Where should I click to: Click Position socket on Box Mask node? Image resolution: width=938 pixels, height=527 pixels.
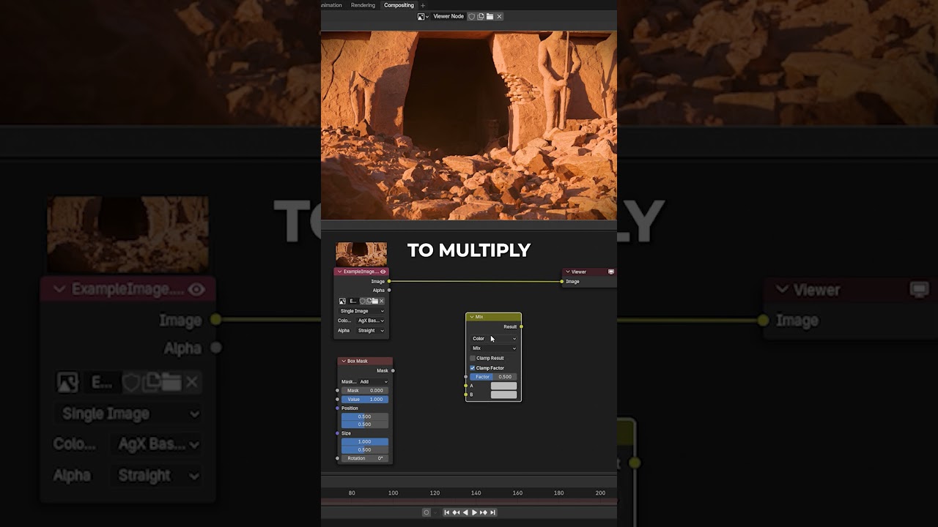tap(337, 408)
